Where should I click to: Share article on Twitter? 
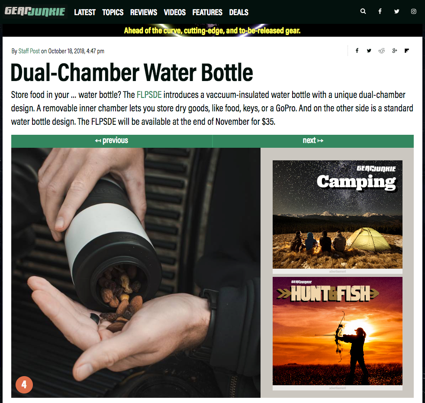pos(369,50)
